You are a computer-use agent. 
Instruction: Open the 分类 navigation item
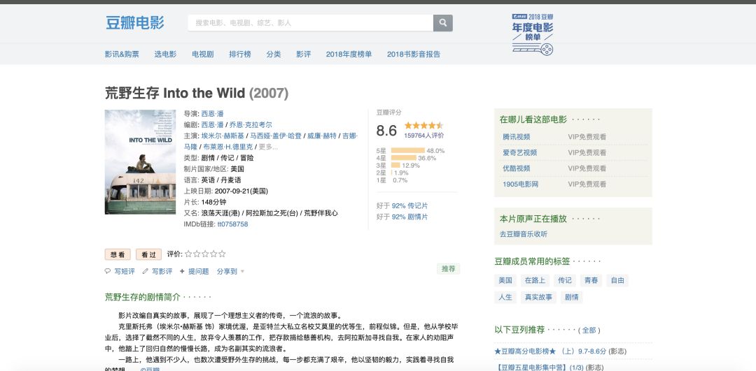coord(274,54)
